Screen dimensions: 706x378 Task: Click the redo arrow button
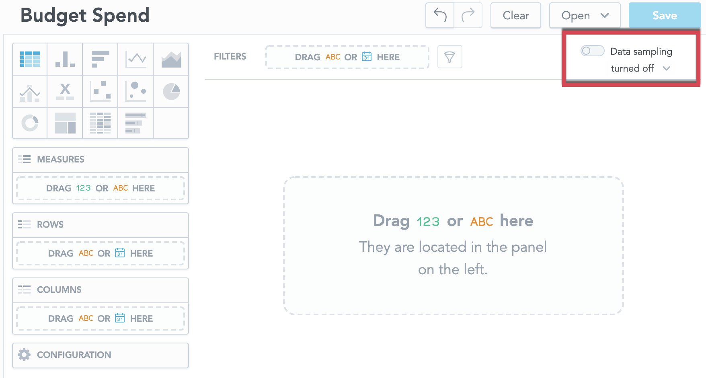(x=468, y=16)
